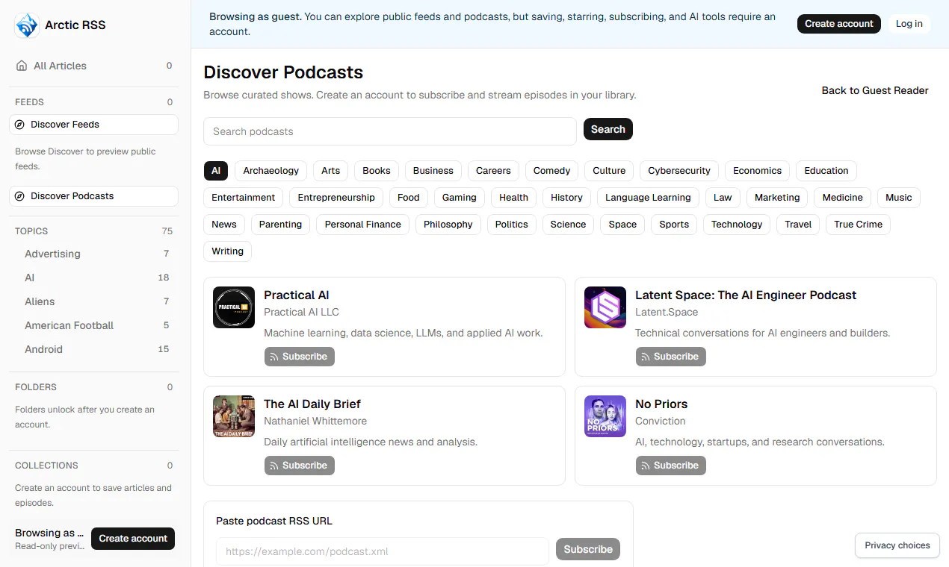The image size is (949, 567).
Task: Open the No Priors podcast artwork
Action: [605, 416]
